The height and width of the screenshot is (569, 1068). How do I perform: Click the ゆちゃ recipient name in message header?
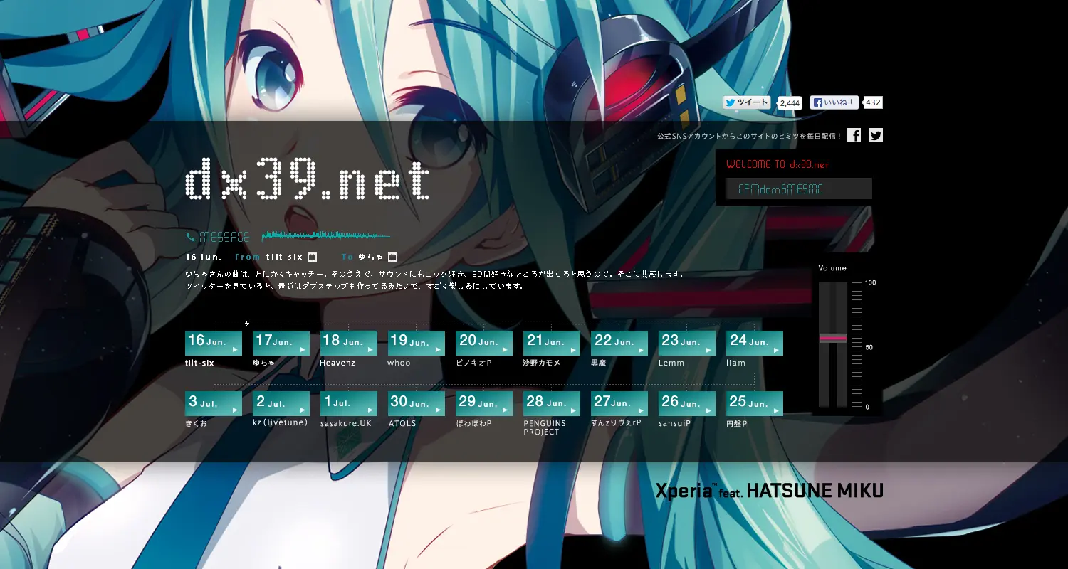(x=371, y=257)
